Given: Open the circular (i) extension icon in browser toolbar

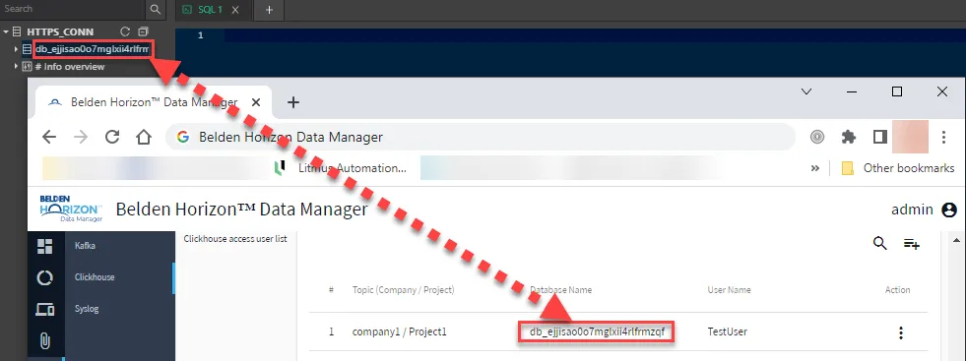Looking at the screenshot, I should pyautogui.click(x=817, y=137).
